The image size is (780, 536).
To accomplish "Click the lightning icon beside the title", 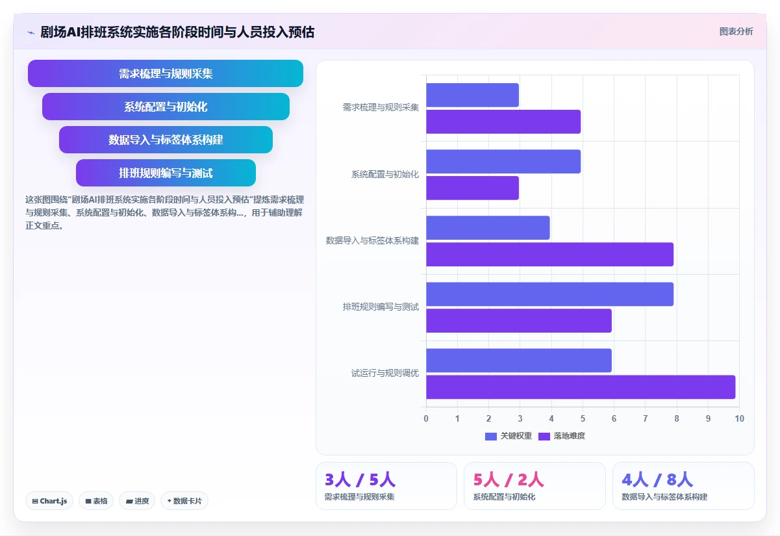I will pos(31,32).
